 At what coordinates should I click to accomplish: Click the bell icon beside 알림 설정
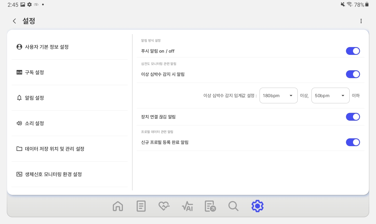(19, 98)
